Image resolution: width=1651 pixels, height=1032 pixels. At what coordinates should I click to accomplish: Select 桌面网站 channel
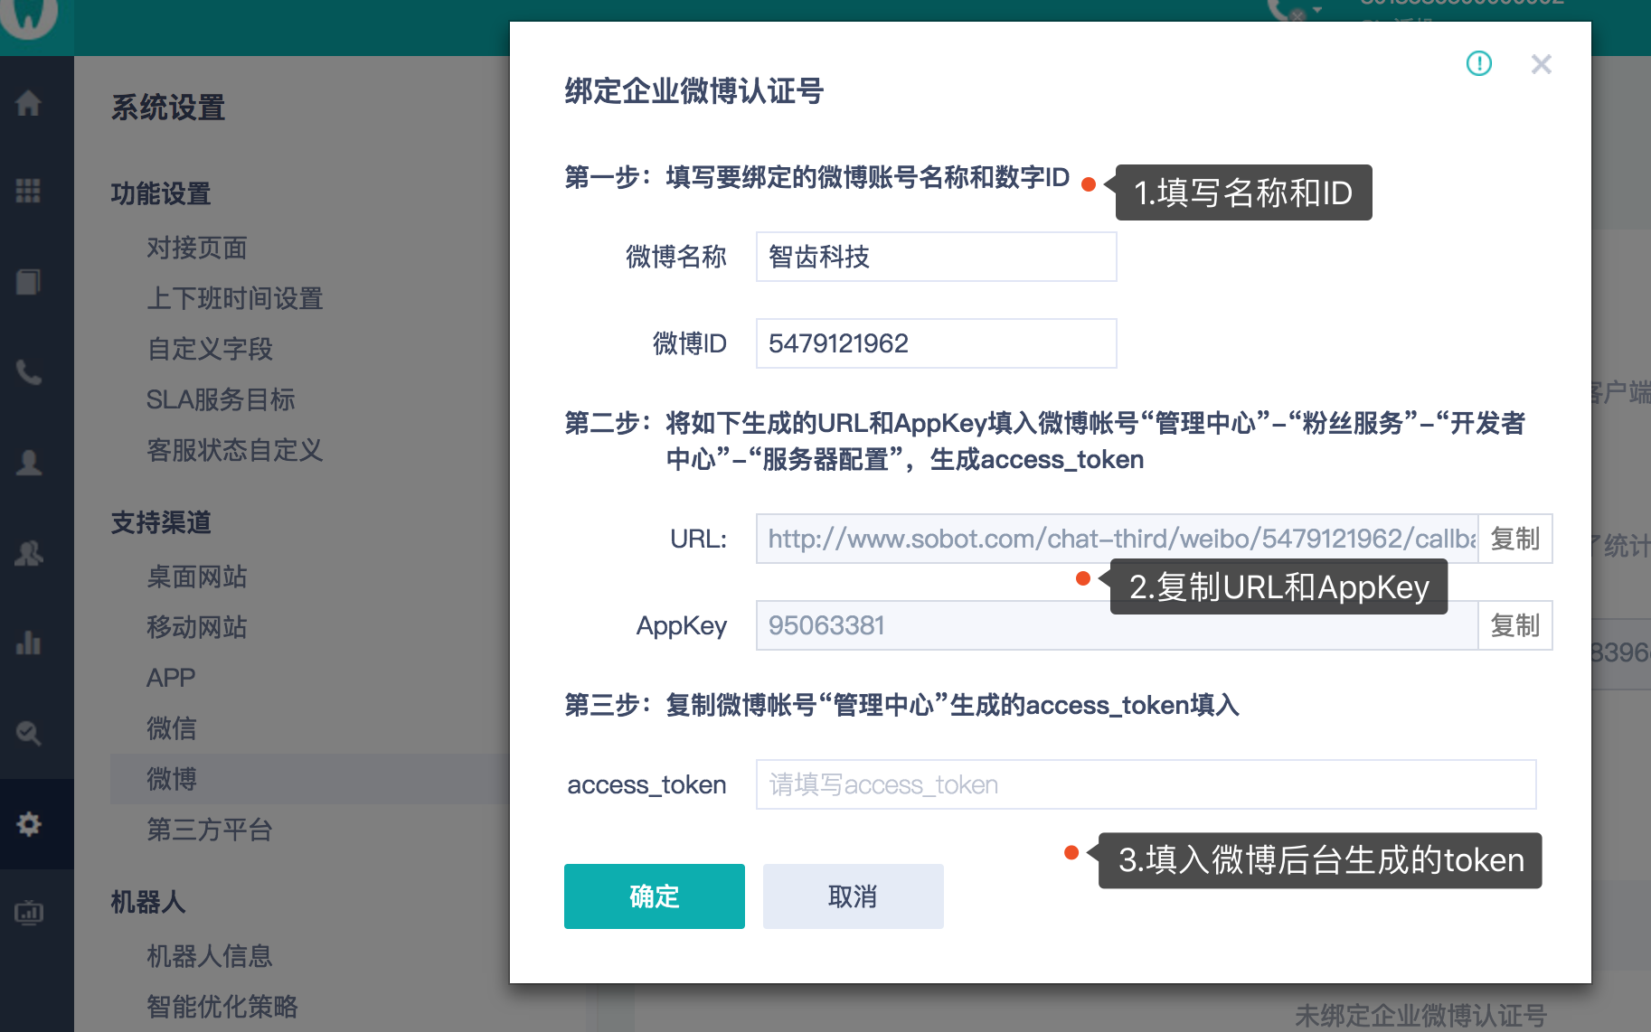click(197, 577)
